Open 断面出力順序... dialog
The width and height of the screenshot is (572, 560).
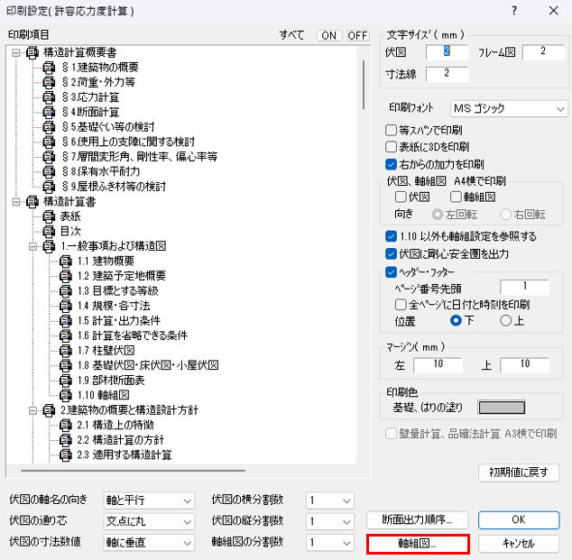pyautogui.click(x=418, y=520)
